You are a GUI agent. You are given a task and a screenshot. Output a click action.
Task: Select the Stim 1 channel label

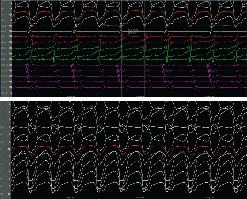pos(4,93)
